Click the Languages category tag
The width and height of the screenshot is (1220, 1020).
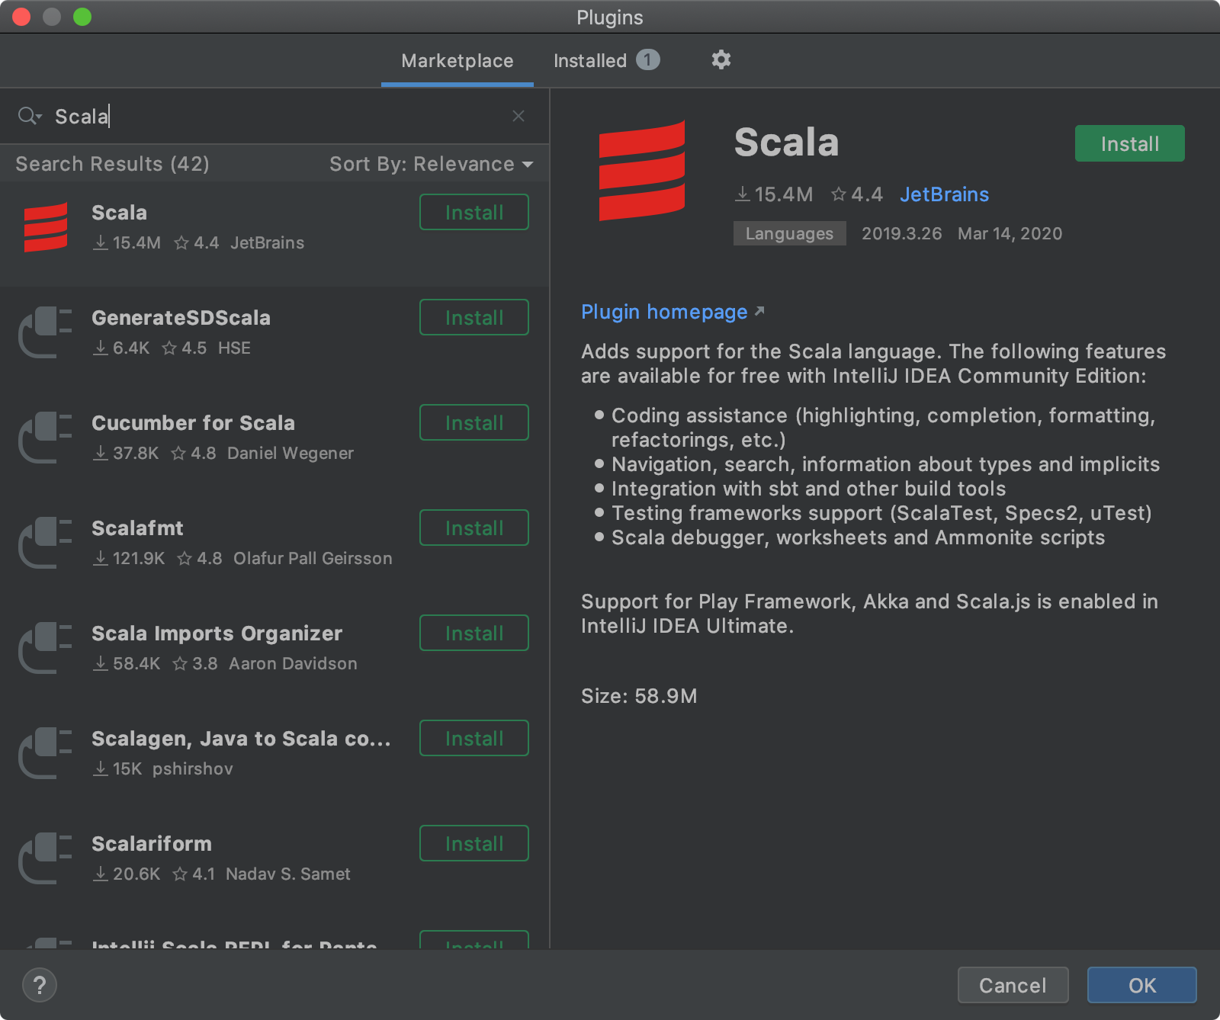[789, 233]
